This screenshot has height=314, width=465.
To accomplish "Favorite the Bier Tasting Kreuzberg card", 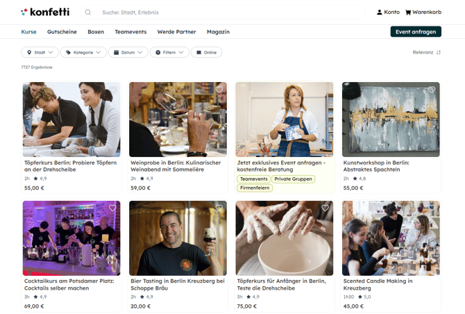I will (219, 208).
